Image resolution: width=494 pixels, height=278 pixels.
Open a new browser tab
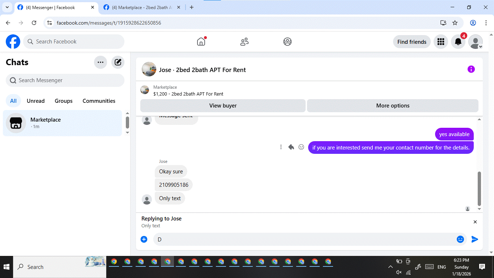(192, 7)
